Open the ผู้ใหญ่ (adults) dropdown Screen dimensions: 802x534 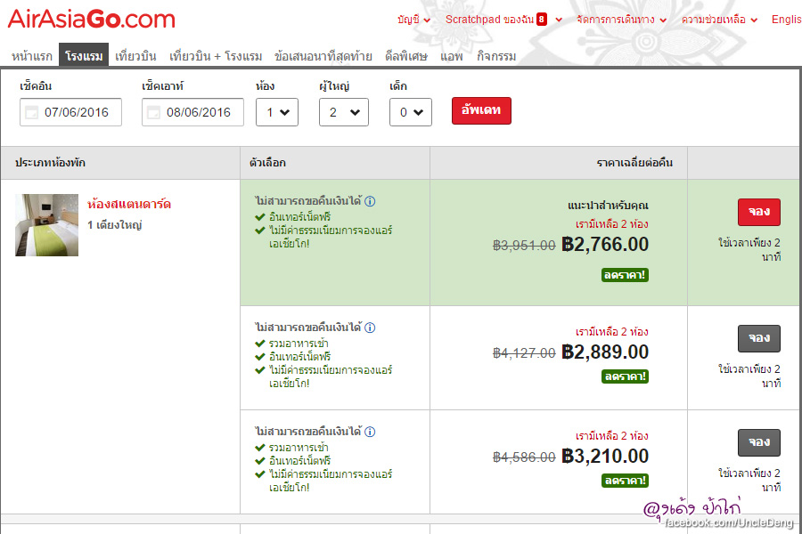click(343, 112)
